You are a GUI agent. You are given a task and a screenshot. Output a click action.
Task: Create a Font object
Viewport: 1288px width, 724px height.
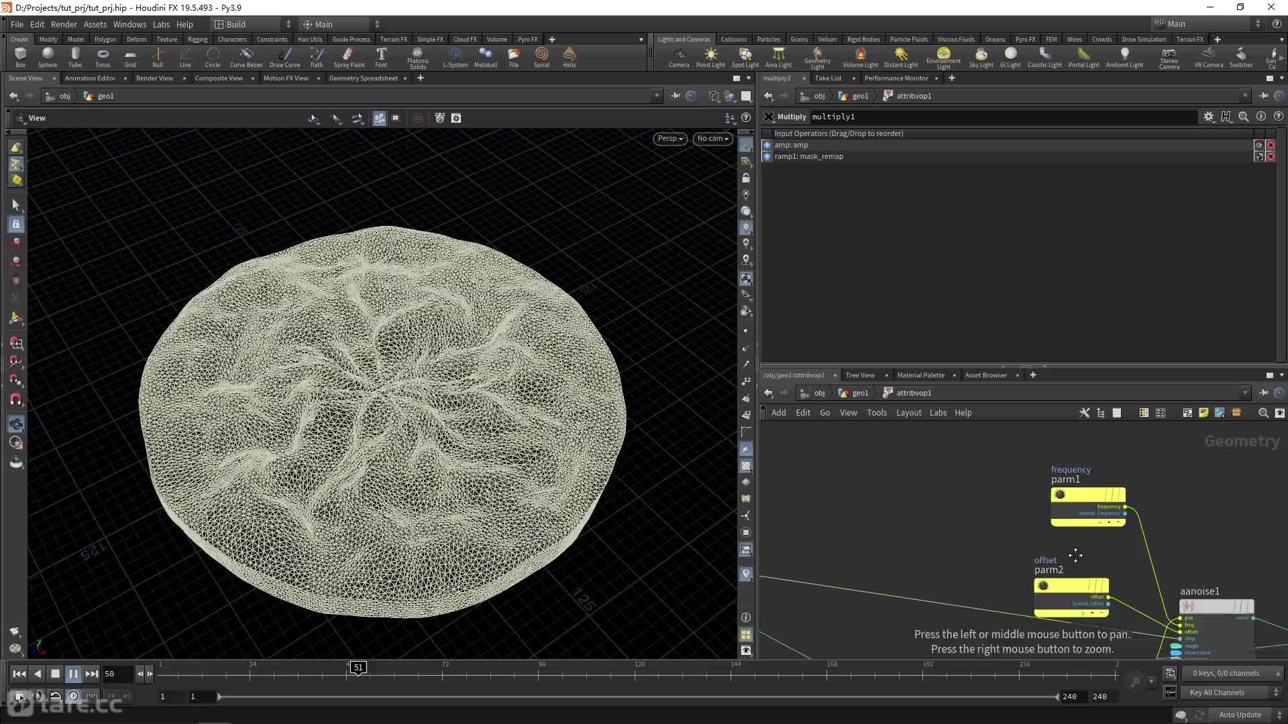point(381,57)
